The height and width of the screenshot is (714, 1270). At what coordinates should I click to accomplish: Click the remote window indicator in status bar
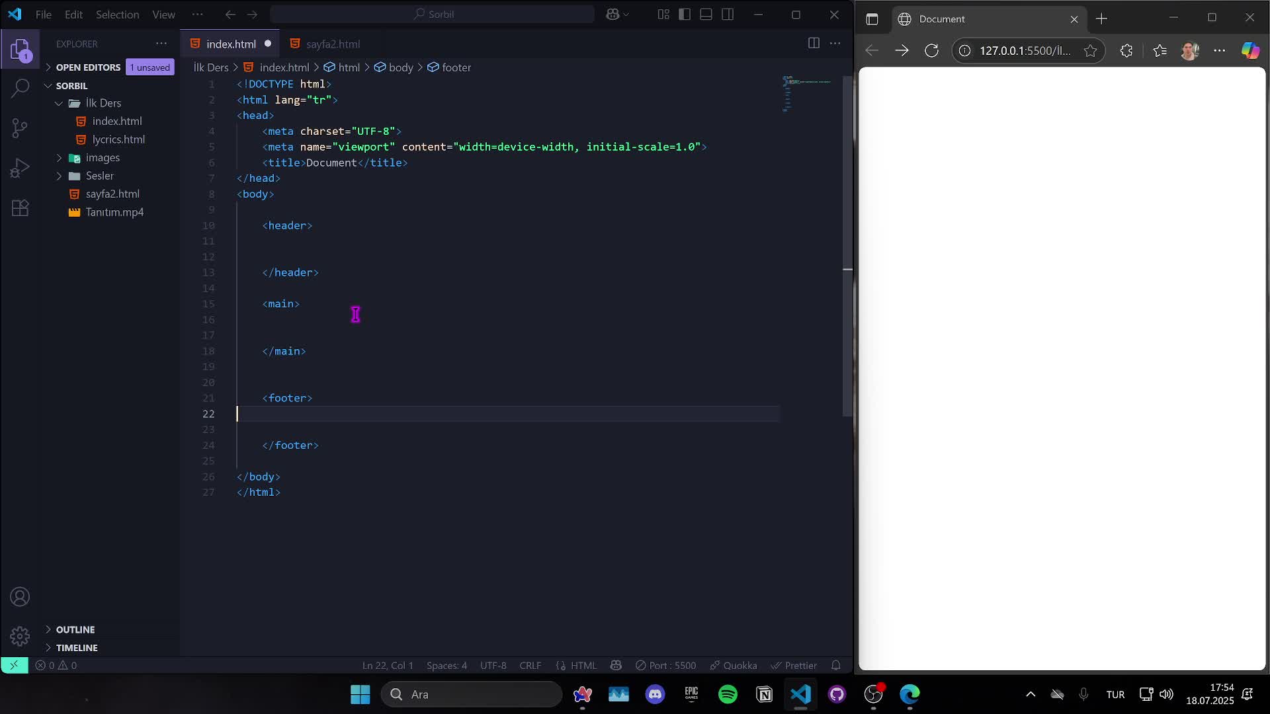14,665
